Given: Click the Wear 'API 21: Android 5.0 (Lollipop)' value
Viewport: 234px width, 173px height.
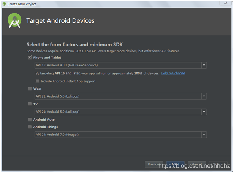Looking at the screenshot, I should tap(58, 96).
